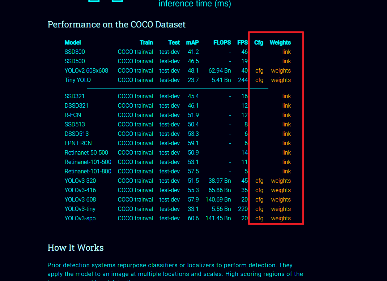Image resolution: width=387 pixels, height=281 pixels.
Task: Download weights for YOLOv3-608
Action: [281, 200]
